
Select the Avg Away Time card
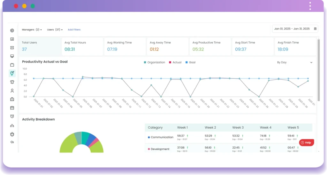pos(167,46)
